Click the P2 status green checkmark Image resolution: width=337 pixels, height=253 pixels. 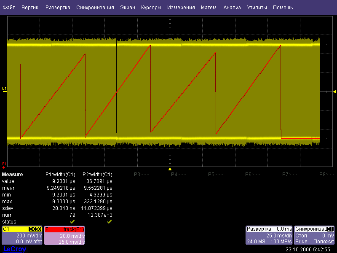[x=109, y=221]
